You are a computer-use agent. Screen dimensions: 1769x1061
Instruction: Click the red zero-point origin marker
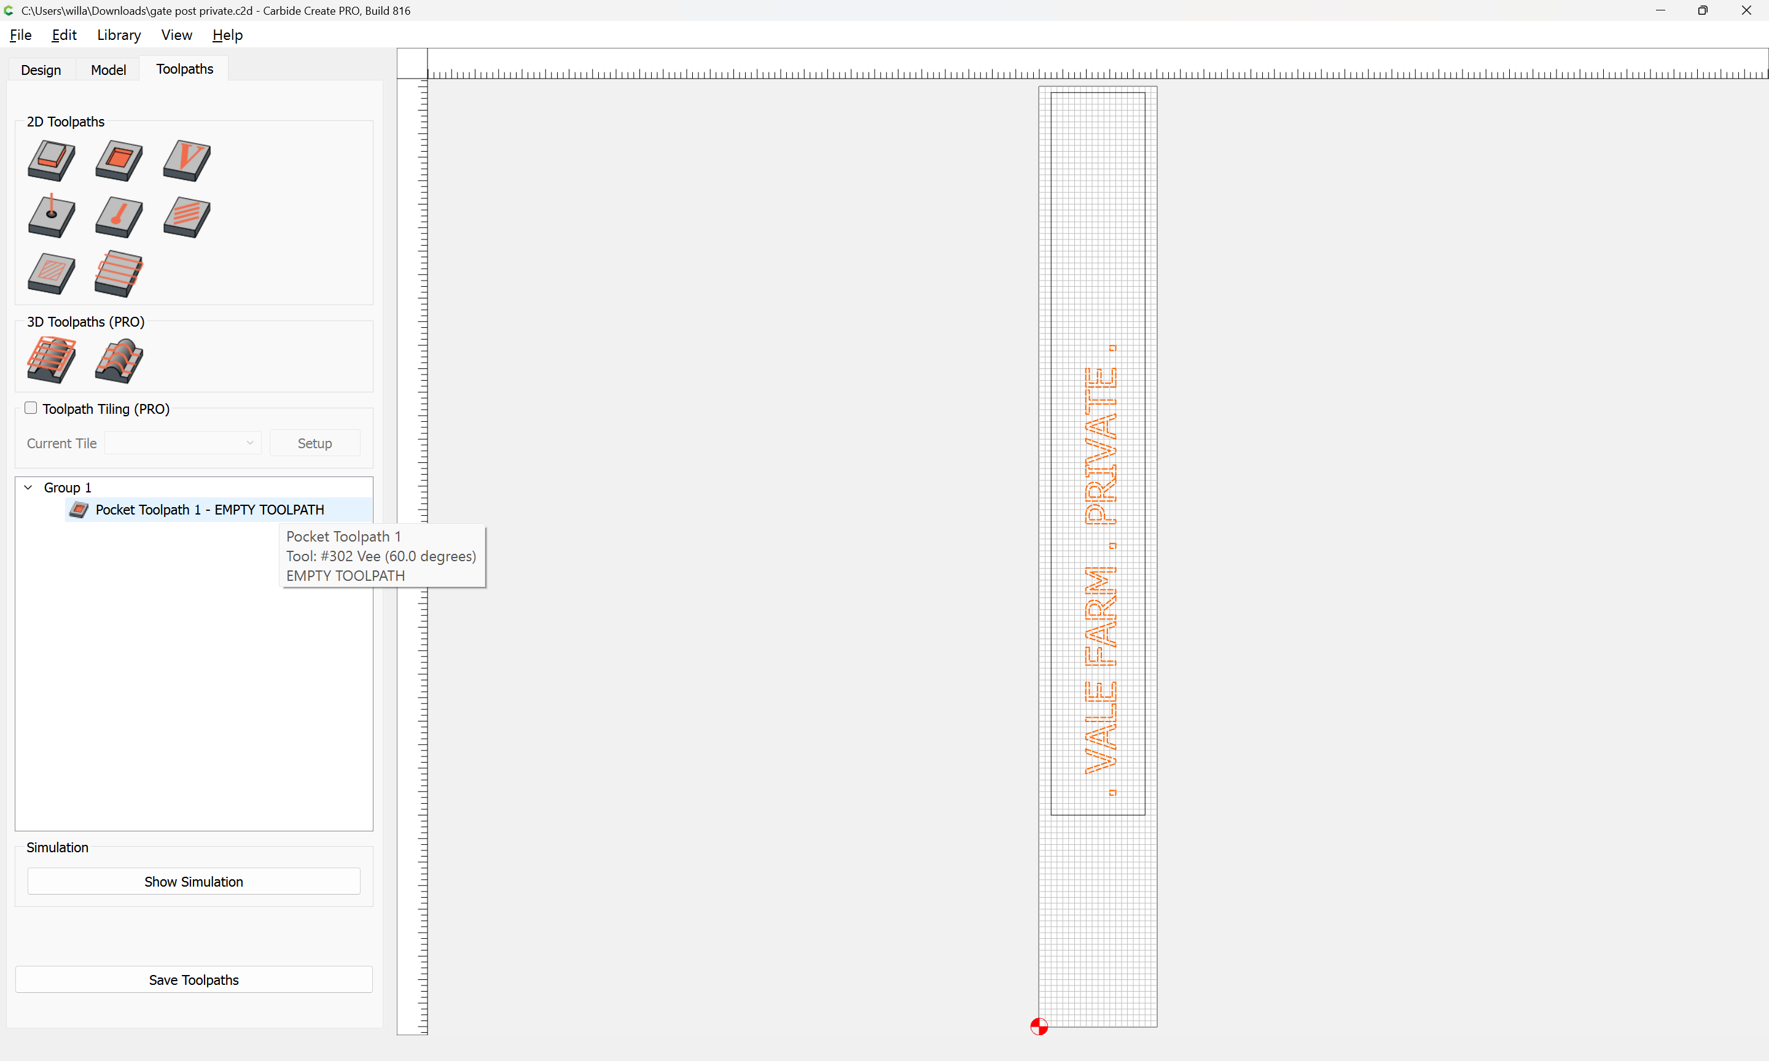point(1039,1027)
